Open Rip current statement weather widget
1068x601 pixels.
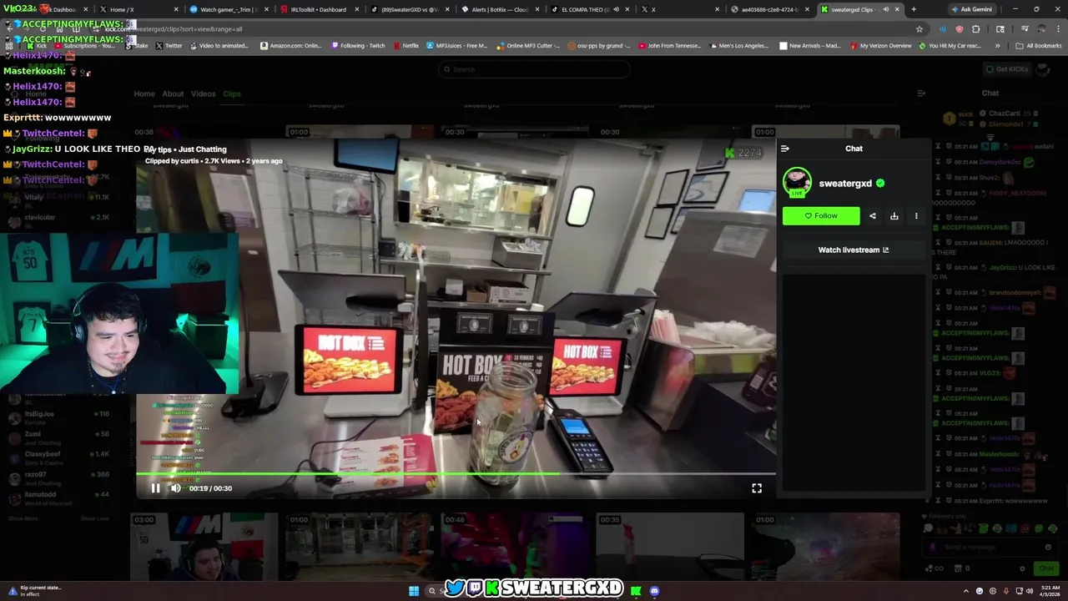(x=35, y=590)
